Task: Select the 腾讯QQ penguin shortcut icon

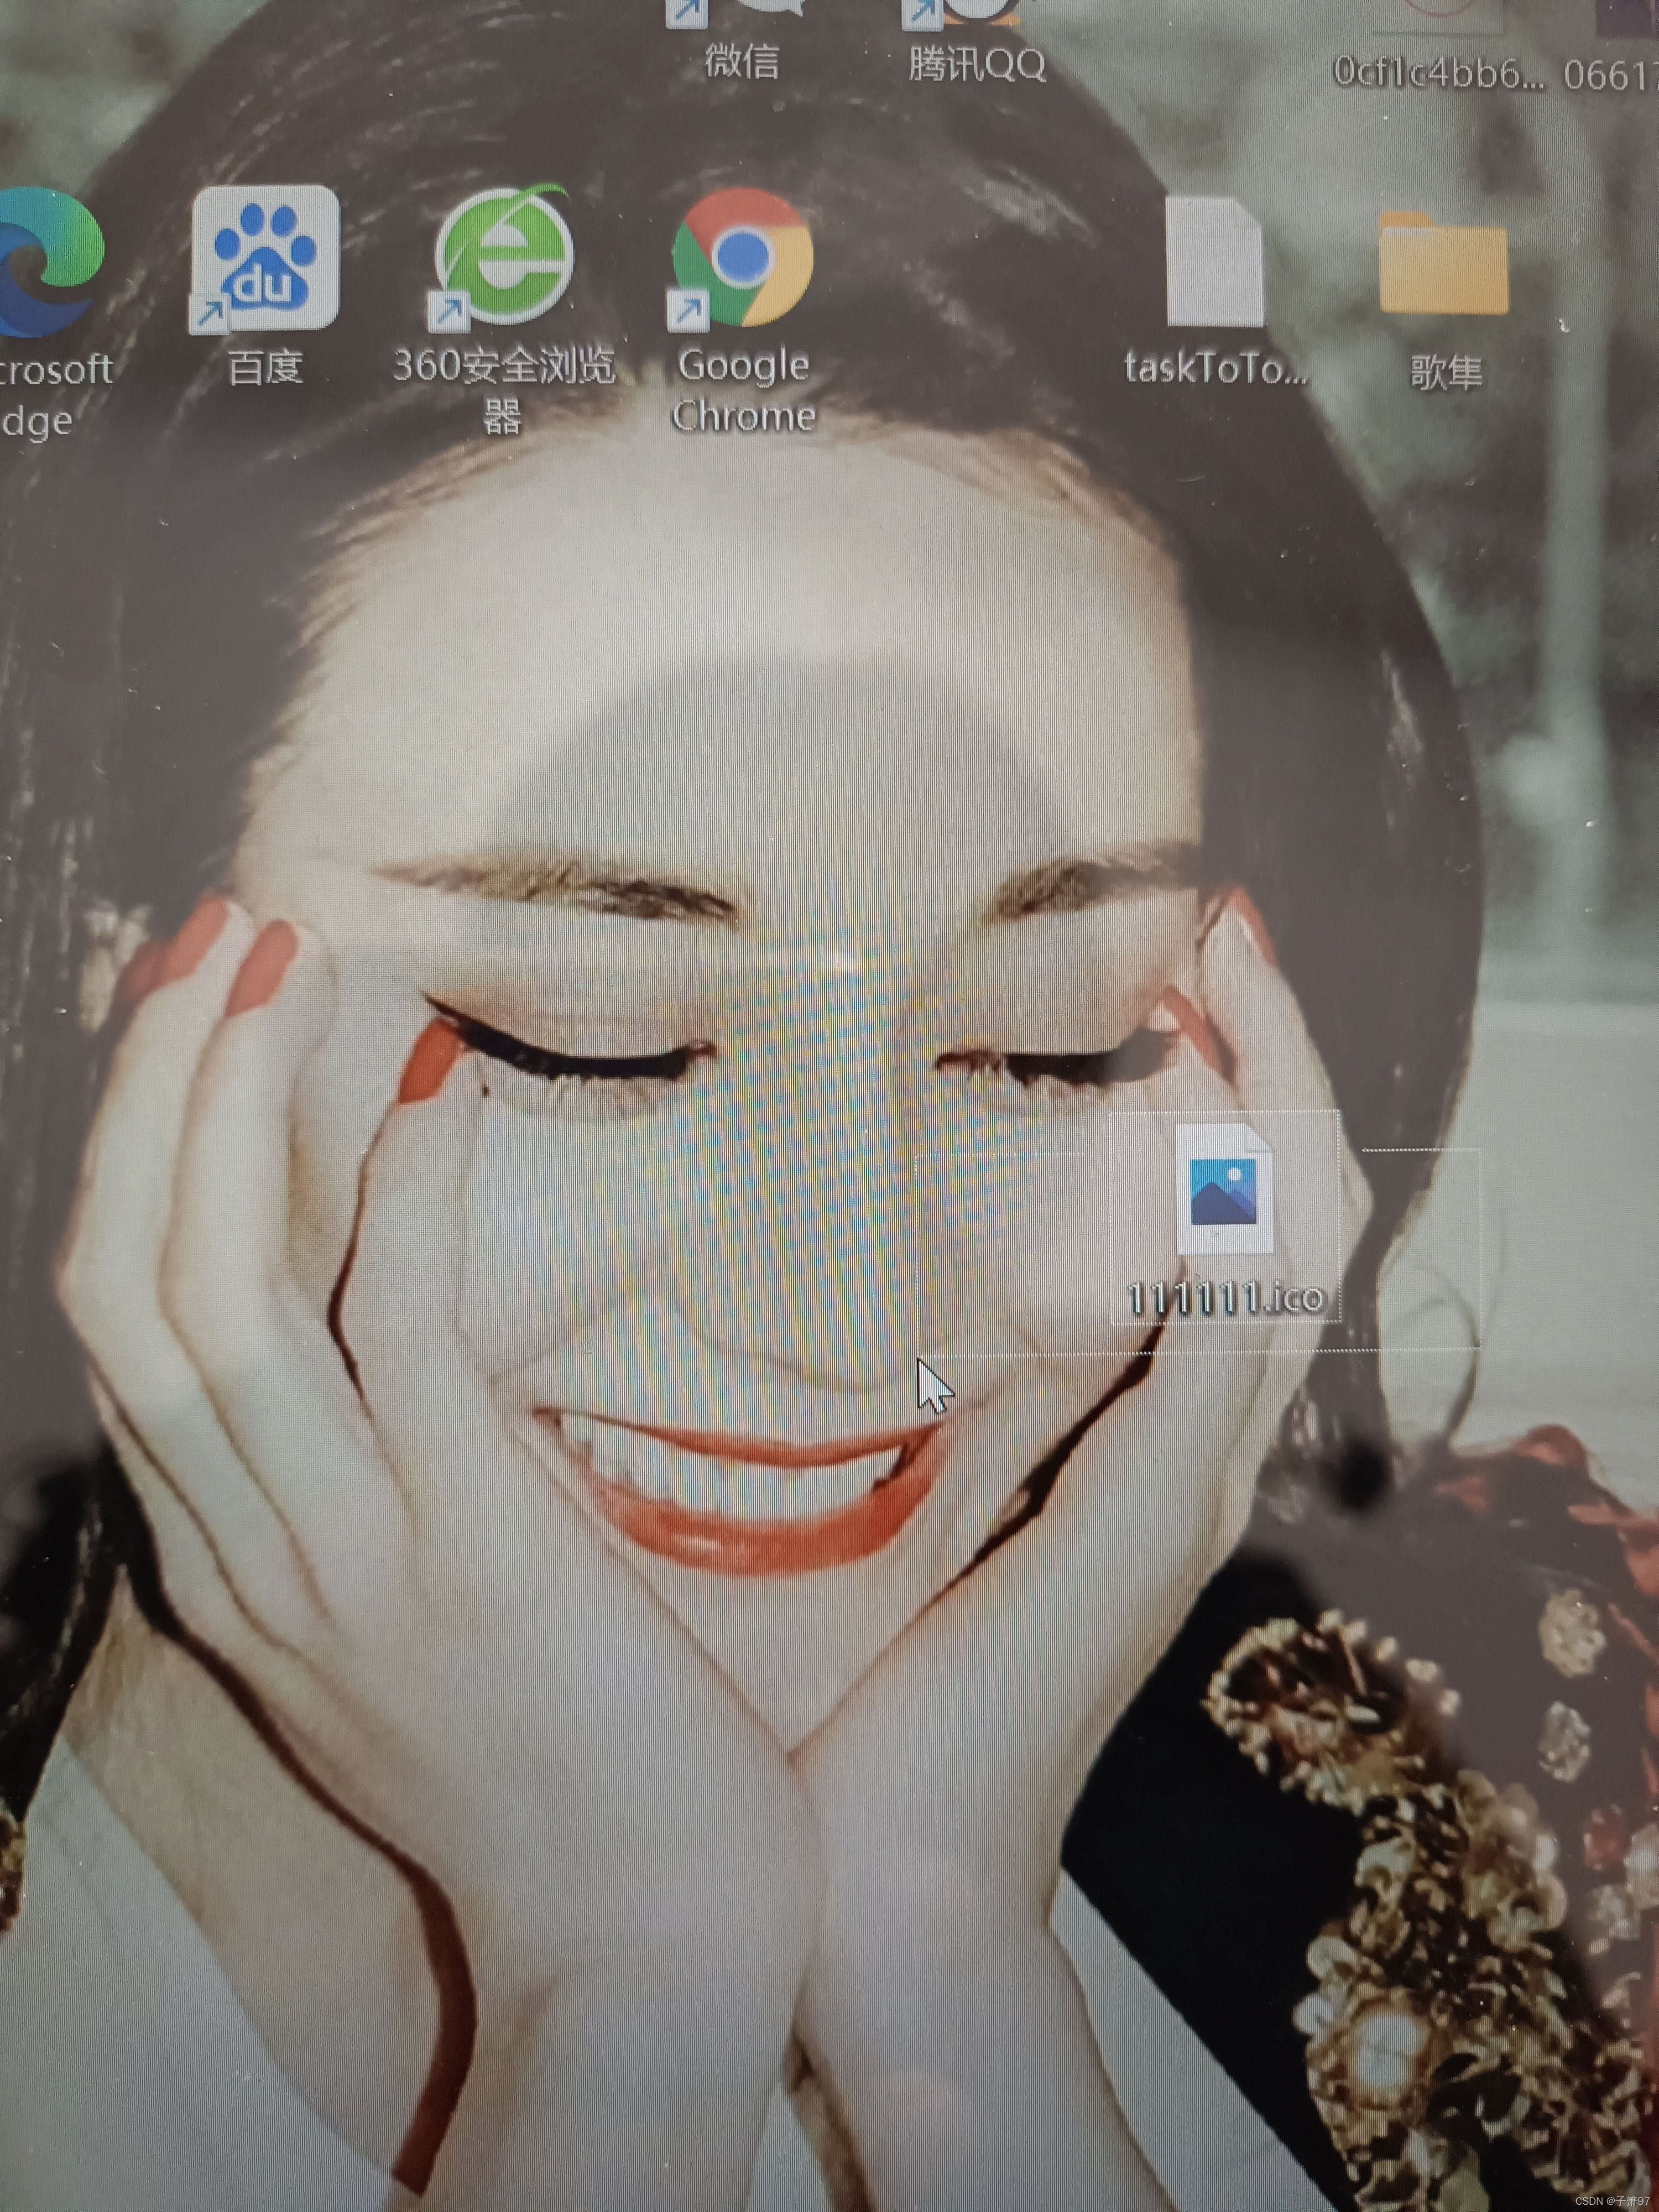Action: pos(975,10)
